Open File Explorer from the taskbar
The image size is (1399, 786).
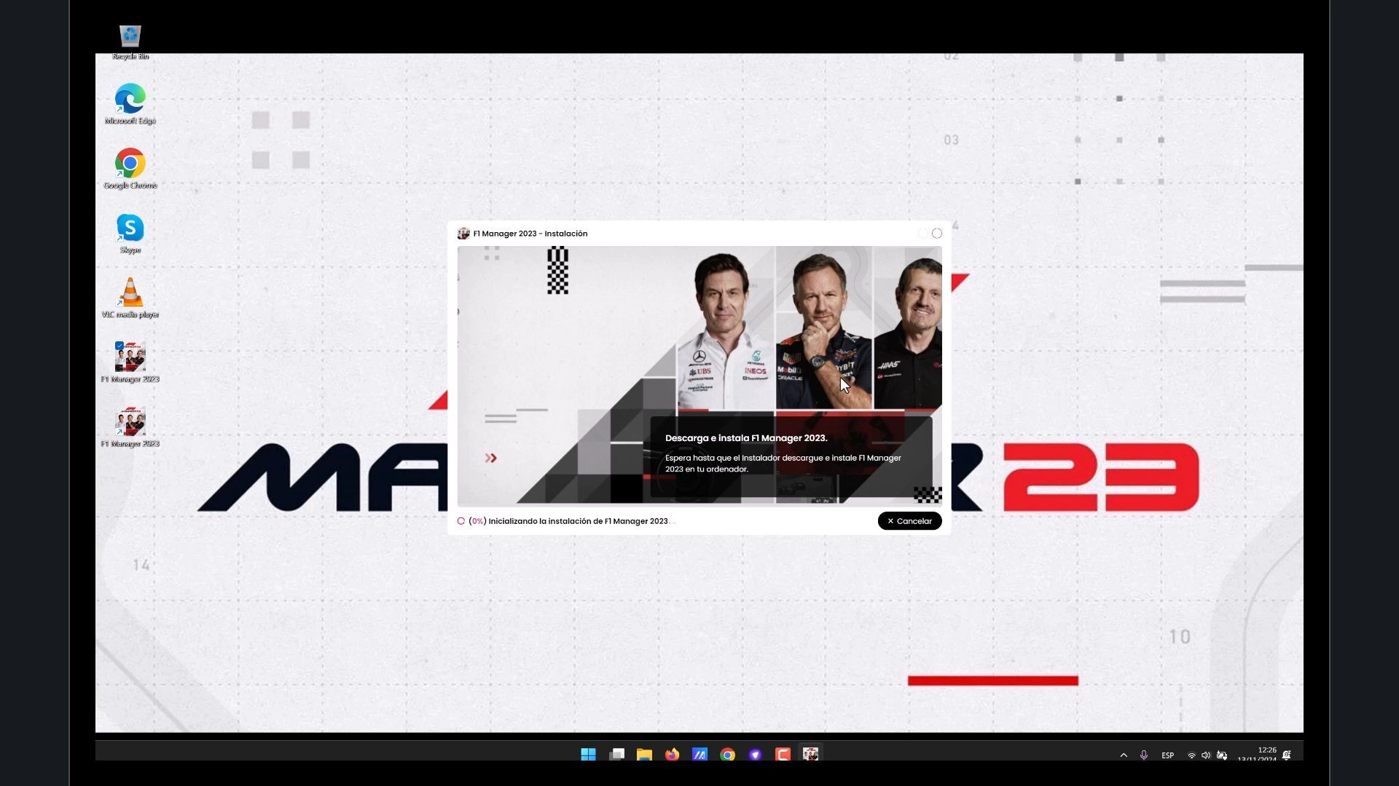click(644, 755)
